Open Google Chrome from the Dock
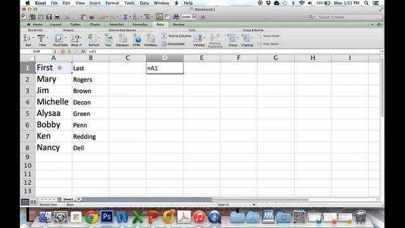The width and height of the screenshot is (405, 228). tap(91, 217)
